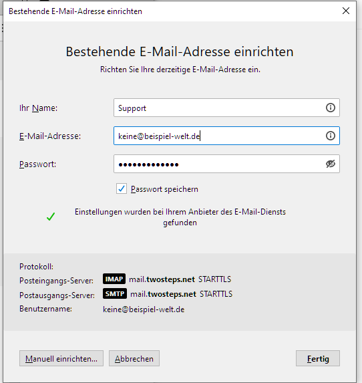Cancel setup with the Abbrechen button

pos(134,358)
